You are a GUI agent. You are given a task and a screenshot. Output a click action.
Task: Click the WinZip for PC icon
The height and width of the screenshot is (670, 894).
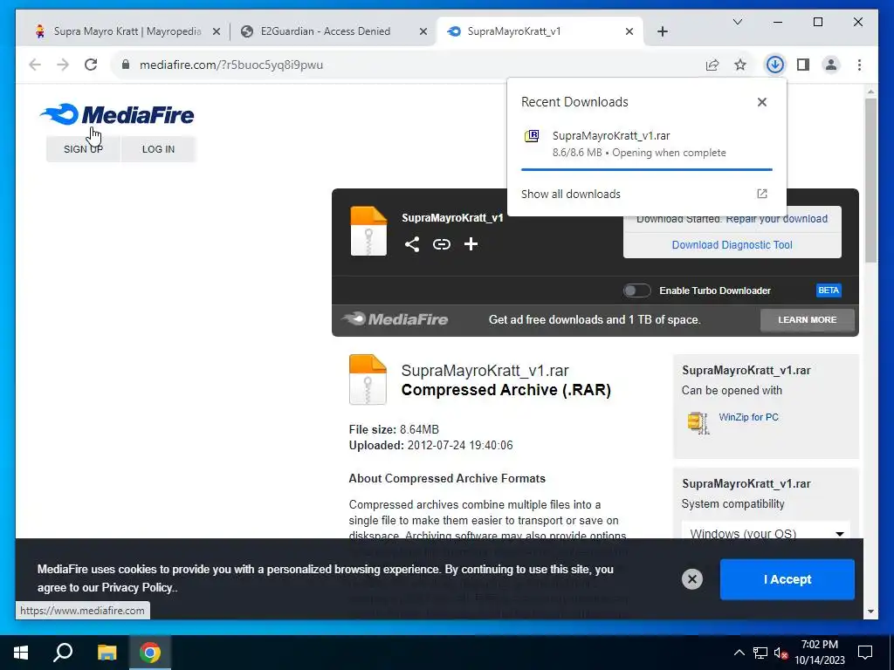698,423
